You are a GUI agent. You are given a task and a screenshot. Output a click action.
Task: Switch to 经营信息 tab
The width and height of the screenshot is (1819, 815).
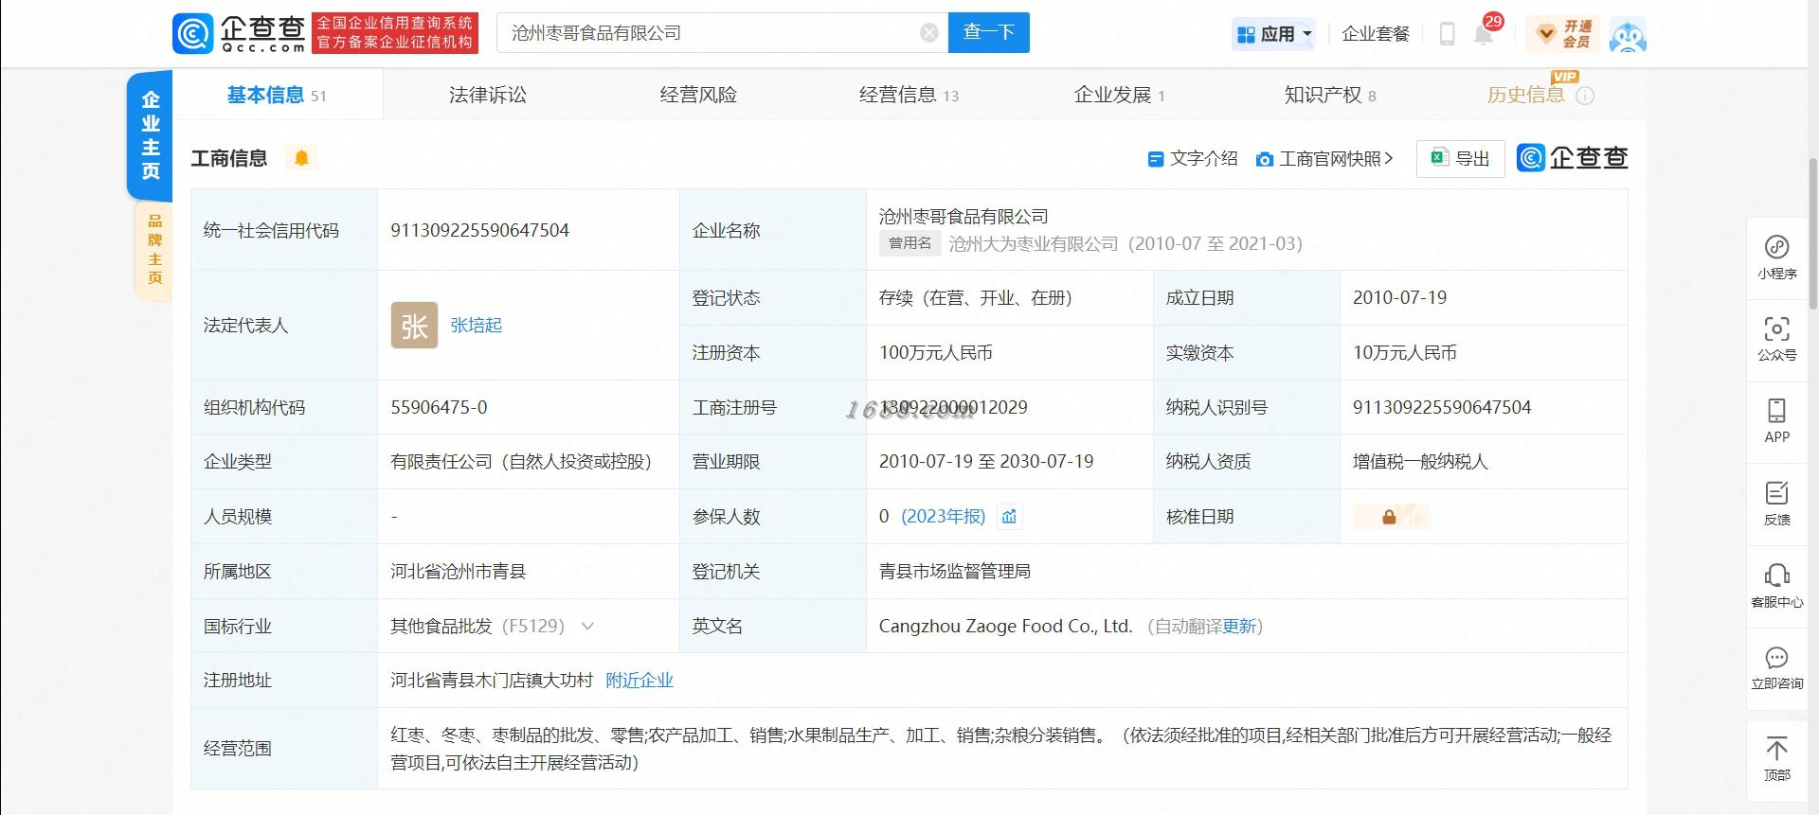[x=909, y=95]
